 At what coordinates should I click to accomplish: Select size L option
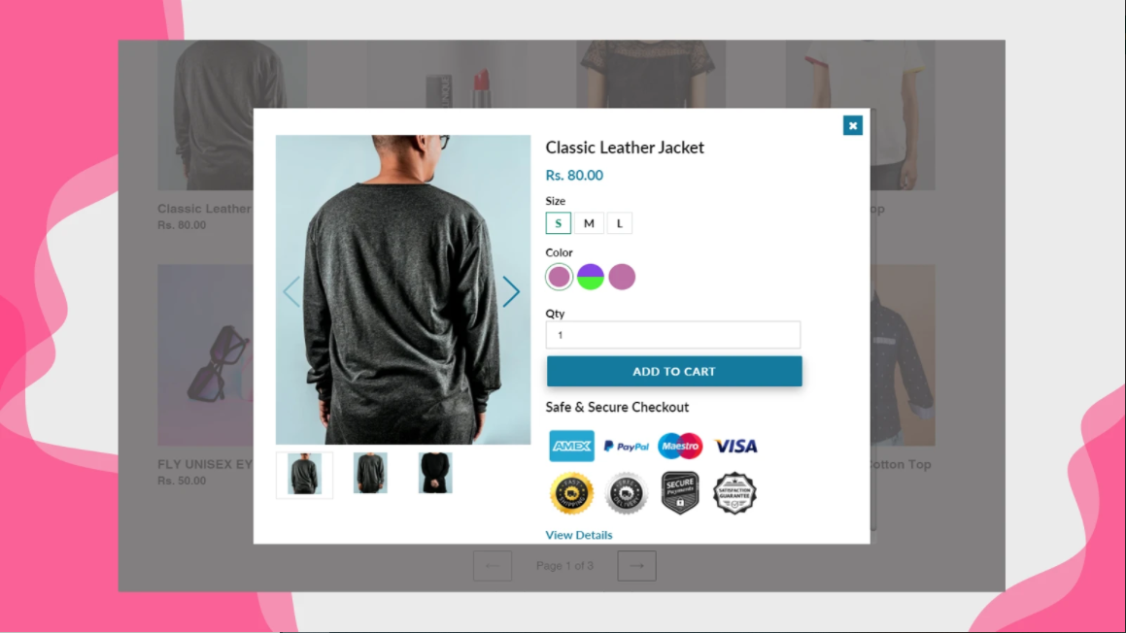coord(620,223)
